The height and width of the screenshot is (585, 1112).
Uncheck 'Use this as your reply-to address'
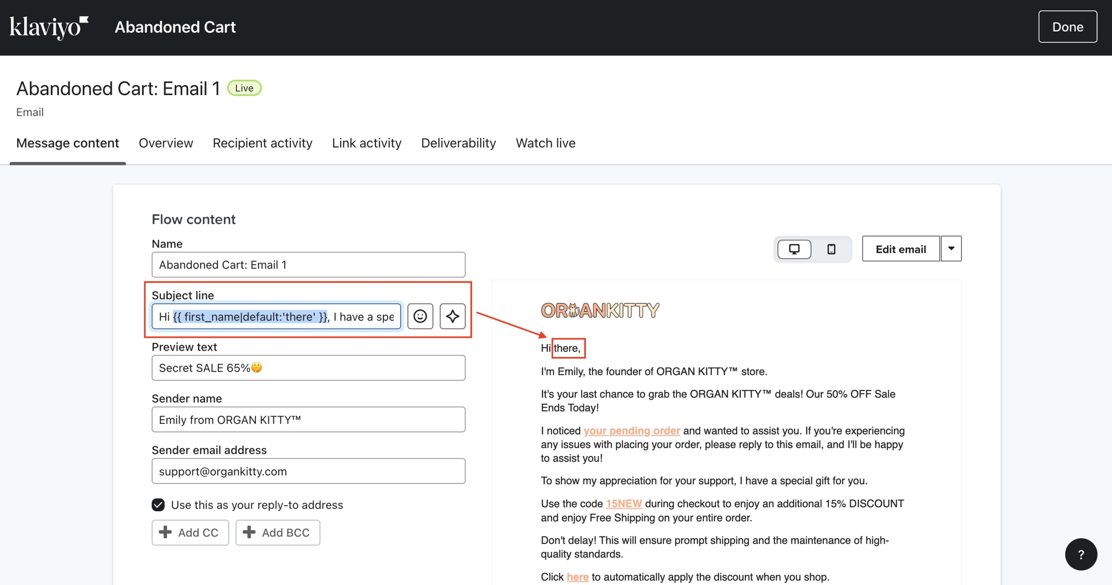(x=158, y=504)
